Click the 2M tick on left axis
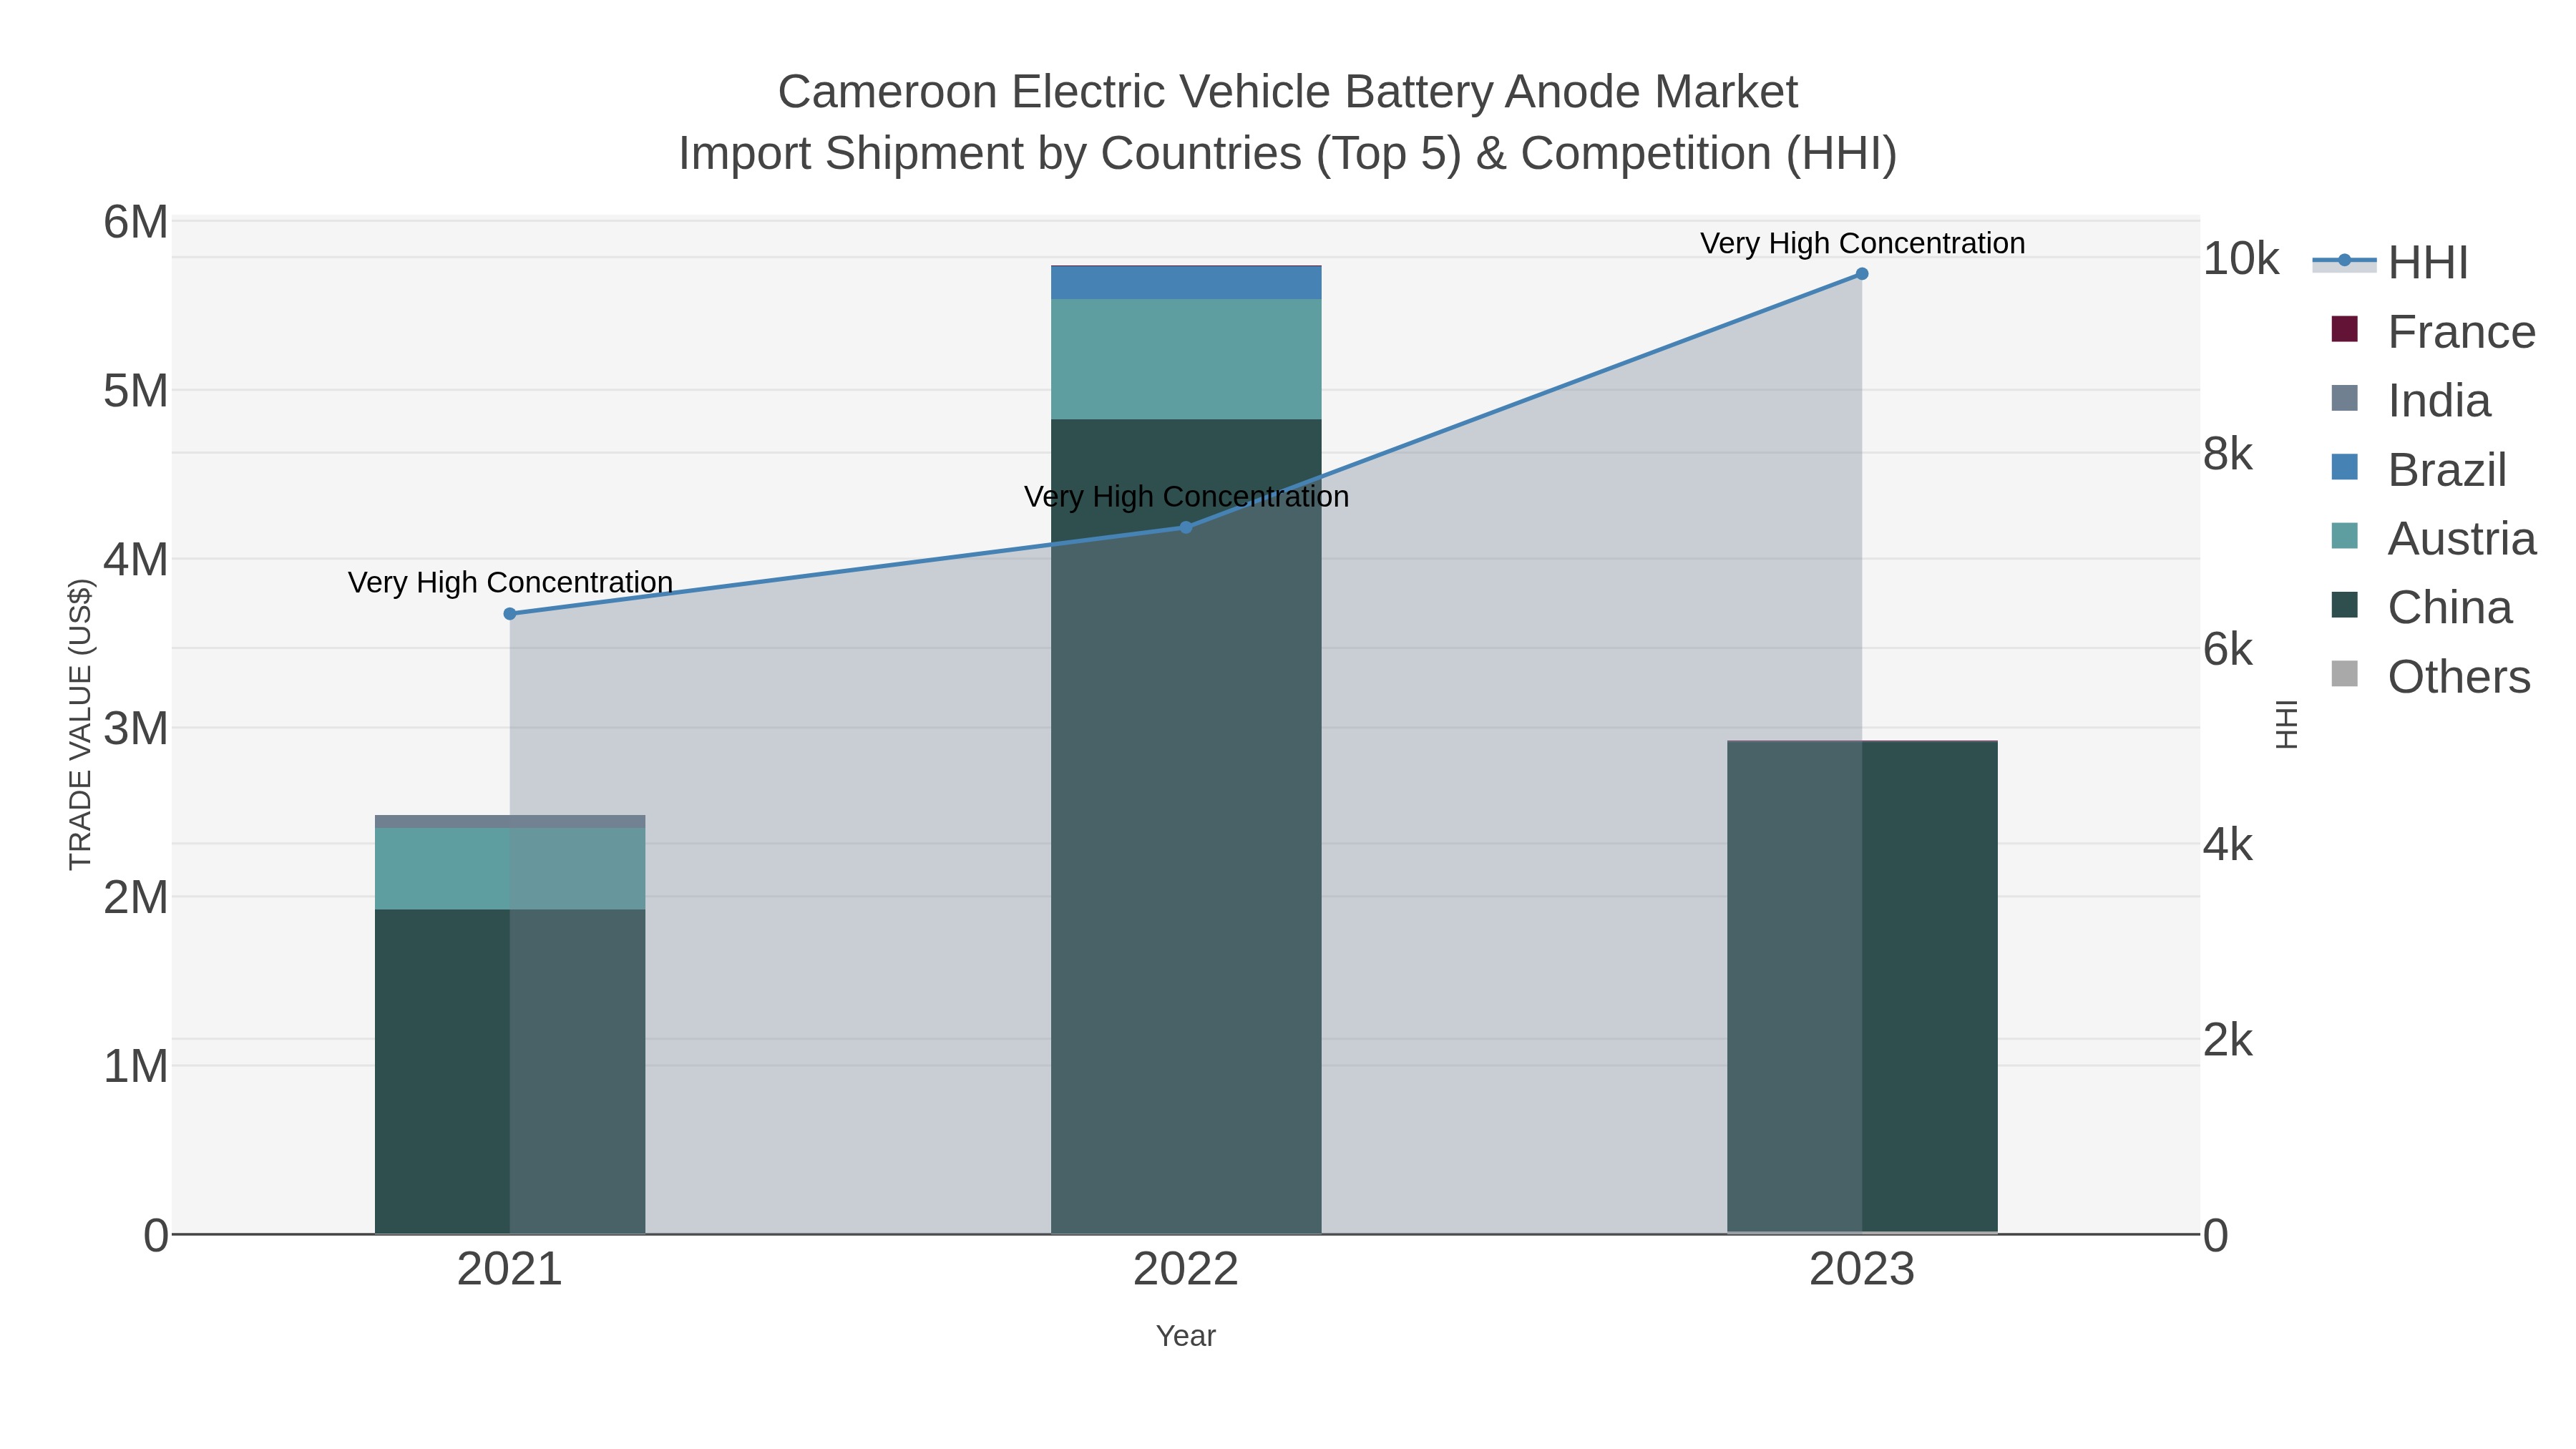The image size is (2576, 1449). [136, 898]
